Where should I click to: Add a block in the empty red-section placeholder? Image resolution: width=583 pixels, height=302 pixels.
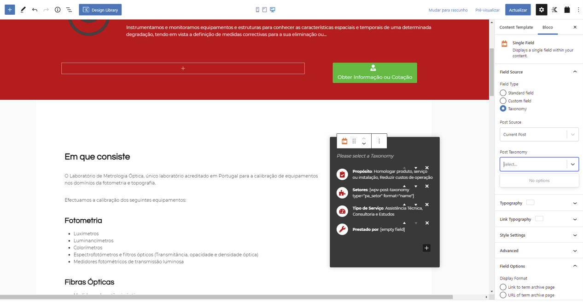(183, 68)
